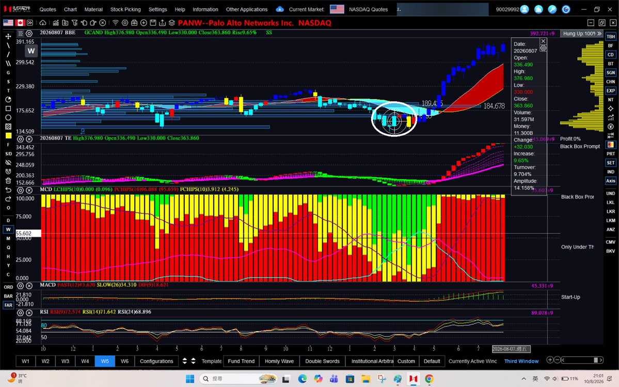This screenshot has height=387, width=619.
Task: Toggle hide drawings eye-slash icon
Action: (8, 163)
